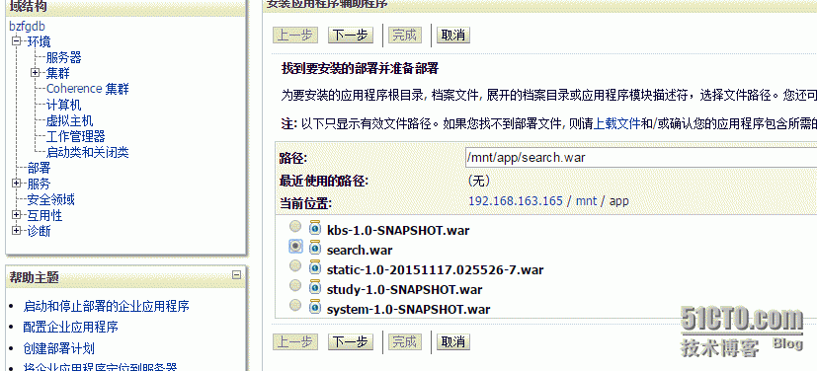Click bottom 下一步 button
The image size is (817, 371).
point(351,341)
